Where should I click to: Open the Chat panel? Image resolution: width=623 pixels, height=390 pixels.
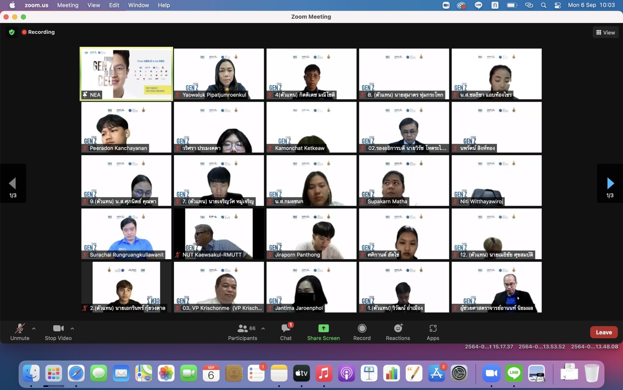click(286, 332)
